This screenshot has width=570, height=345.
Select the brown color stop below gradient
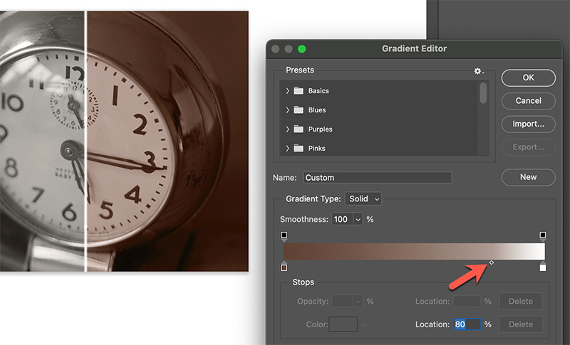pos(284,267)
